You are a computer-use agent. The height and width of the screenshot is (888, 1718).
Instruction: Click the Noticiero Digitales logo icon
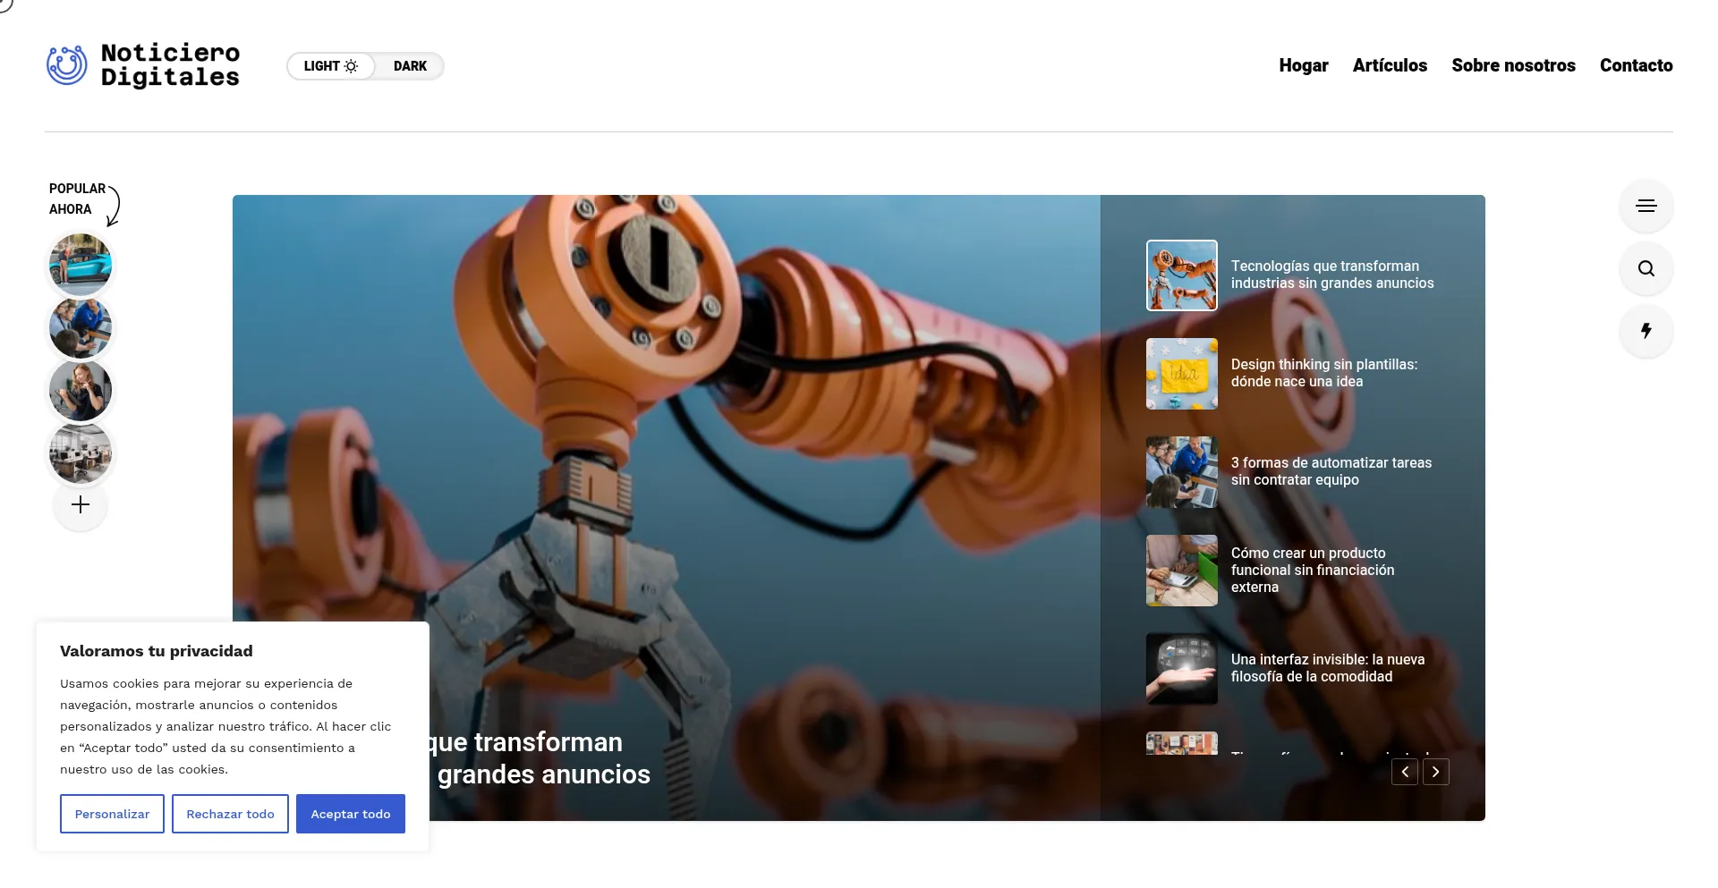click(66, 65)
